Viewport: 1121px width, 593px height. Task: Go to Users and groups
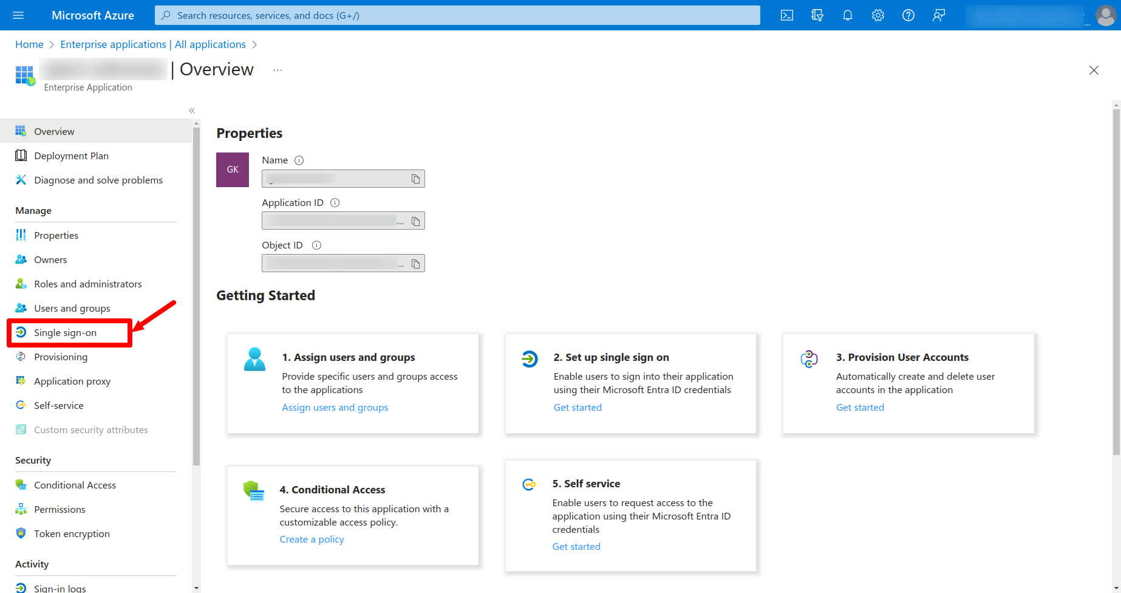72,309
